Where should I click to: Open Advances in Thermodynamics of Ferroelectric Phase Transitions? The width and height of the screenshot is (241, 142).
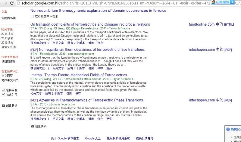point(91,100)
